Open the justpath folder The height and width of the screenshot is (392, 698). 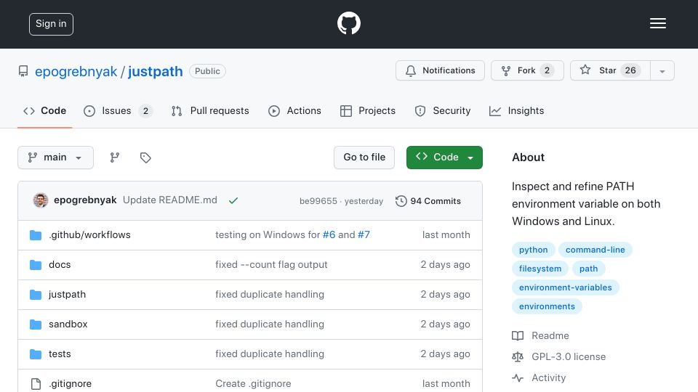(x=67, y=294)
